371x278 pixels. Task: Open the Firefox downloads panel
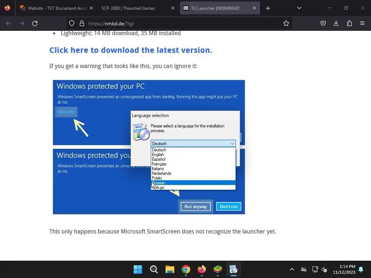[x=336, y=23]
